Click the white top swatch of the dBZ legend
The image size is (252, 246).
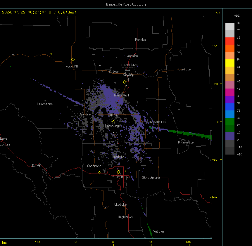tap(230, 27)
